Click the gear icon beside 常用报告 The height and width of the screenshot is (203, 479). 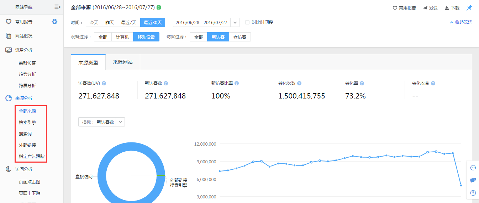(54, 22)
